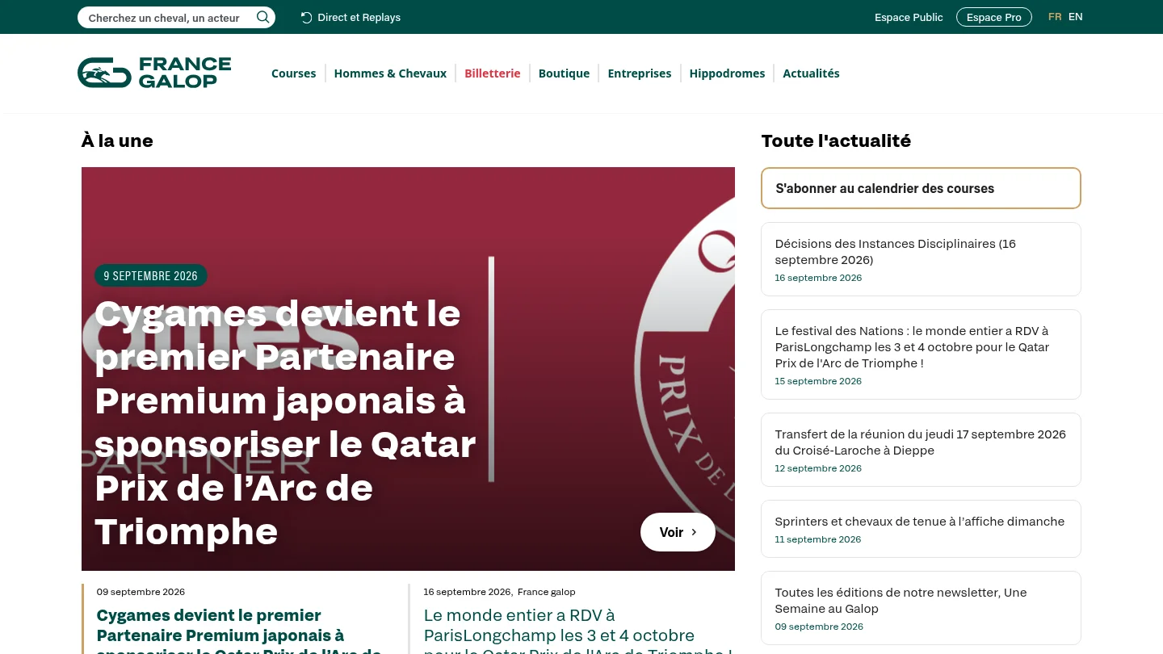The image size is (1163, 654).
Task: Click the À la une heading
Action: (117, 141)
